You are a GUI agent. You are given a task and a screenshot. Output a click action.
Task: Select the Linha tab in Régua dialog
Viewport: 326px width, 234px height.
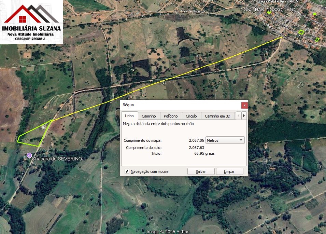tap(129, 116)
